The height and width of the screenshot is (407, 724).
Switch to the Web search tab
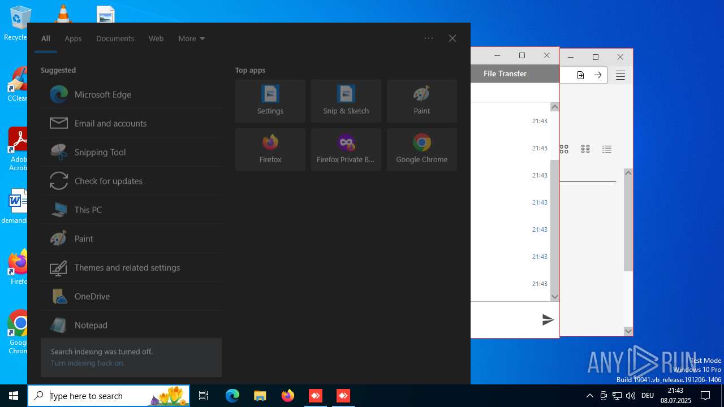(x=156, y=38)
